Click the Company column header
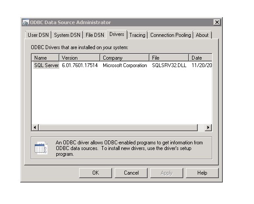The width and height of the screenshot is (254, 204). tap(125, 58)
